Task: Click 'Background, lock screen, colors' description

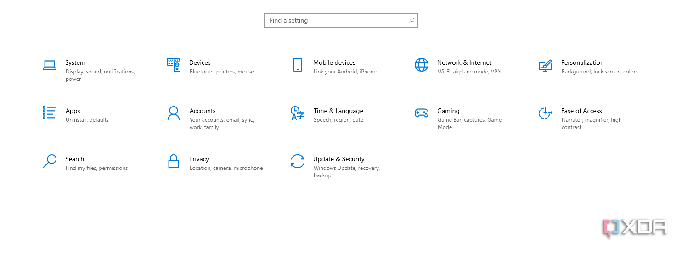Action: (x=600, y=72)
